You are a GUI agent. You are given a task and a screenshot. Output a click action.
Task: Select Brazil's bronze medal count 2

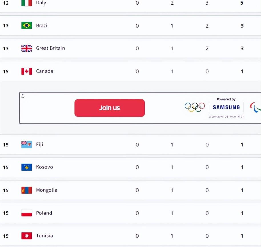207,26
